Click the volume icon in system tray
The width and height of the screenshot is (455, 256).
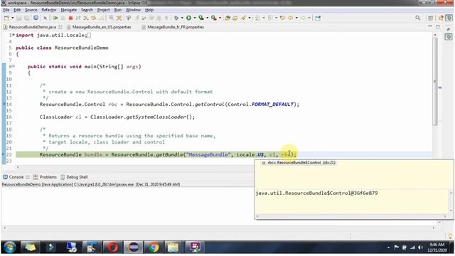pyautogui.click(x=420, y=247)
